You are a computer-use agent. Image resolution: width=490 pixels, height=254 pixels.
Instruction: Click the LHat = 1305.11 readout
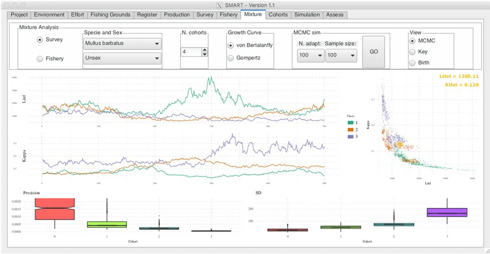click(459, 76)
